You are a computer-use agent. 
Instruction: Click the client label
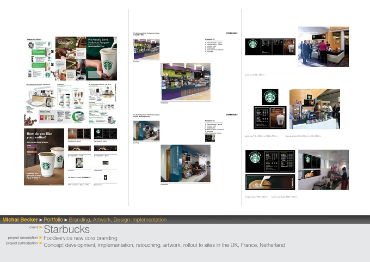coord(34,227)
